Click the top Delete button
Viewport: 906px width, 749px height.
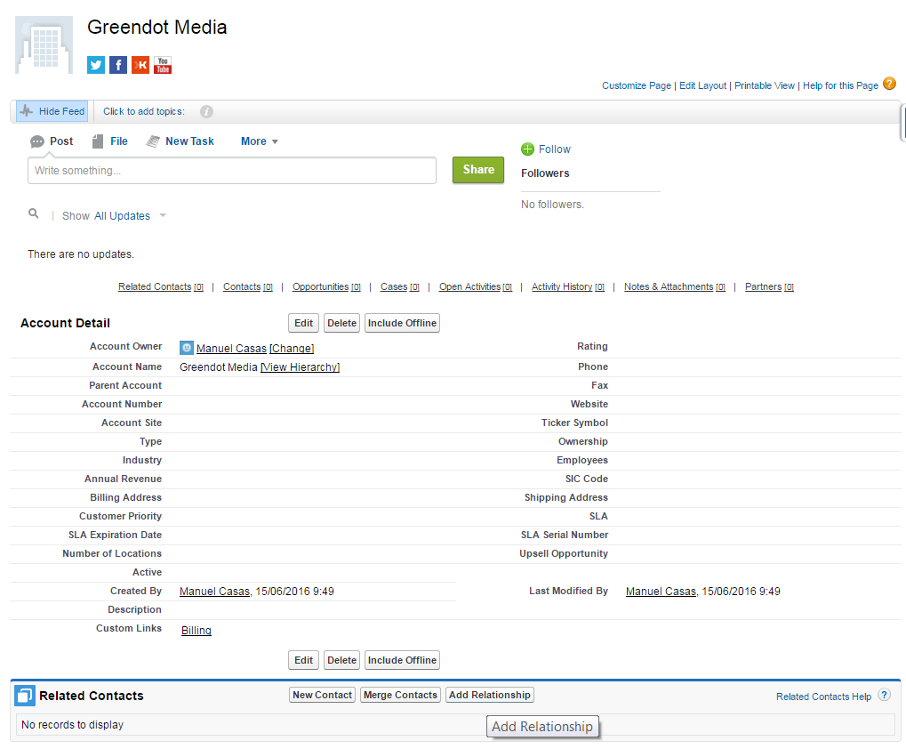[x=341, y=323]
